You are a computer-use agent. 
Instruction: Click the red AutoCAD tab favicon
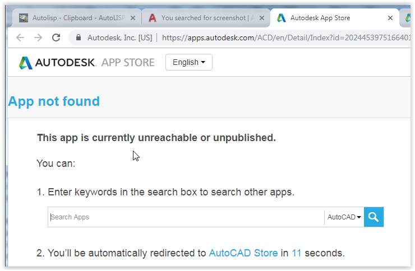click(153, 18)
